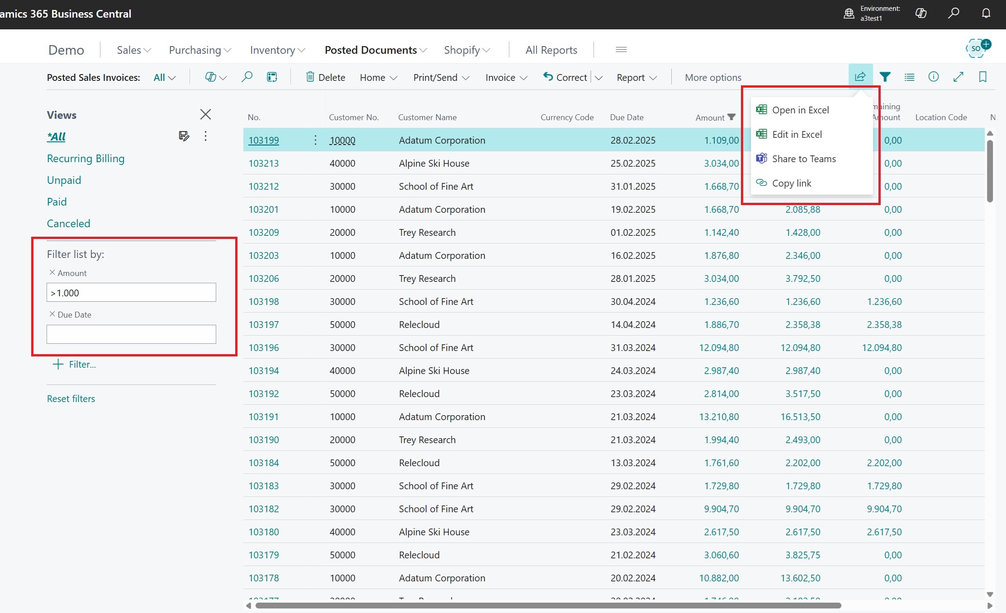Screen dimensions: 1006x613
Task: Click customer number 10000 on row 103199
Action: coord(342,140)
